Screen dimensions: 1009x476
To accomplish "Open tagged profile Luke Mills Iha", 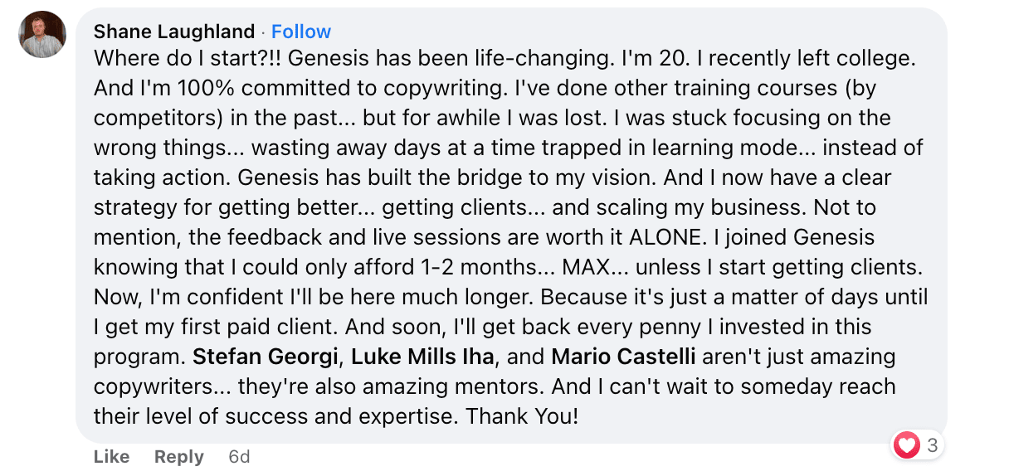I will [422, 357].
